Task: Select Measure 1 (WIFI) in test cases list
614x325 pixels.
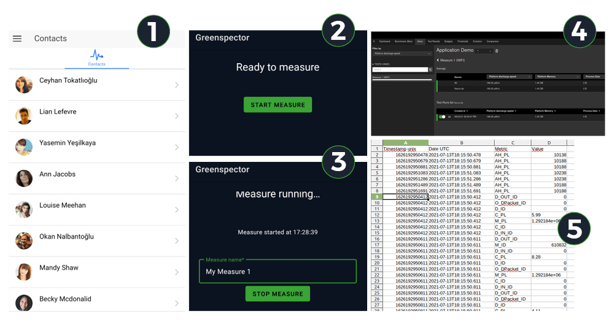Action: [402, 77]
